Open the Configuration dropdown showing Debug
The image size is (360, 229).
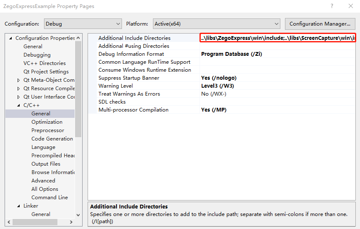tap(83, 24)
